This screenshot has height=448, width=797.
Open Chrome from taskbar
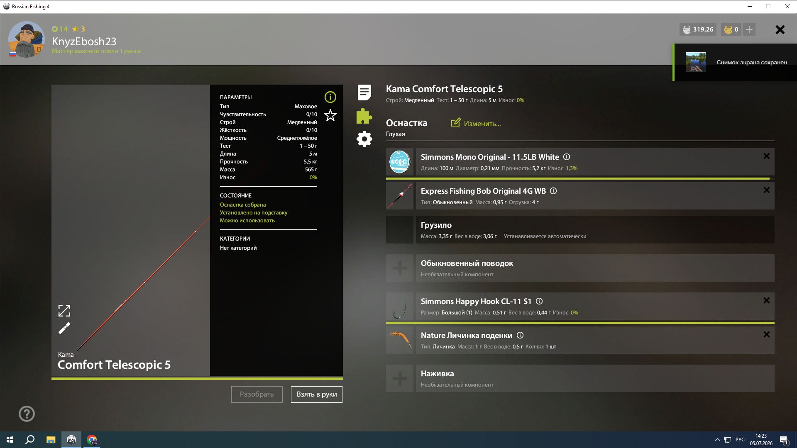(x=92, y=440)
